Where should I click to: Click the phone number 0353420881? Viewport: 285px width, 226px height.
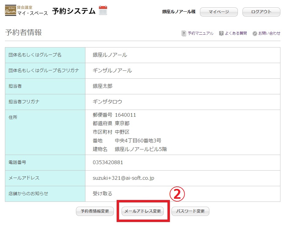[108, 162]
